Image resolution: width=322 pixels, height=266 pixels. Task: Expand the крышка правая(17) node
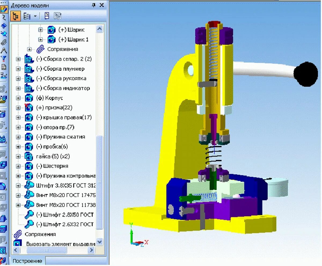tap(18, 117)
